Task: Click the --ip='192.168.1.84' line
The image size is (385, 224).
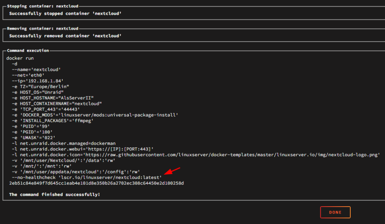Action: click(x=38, y=81)
